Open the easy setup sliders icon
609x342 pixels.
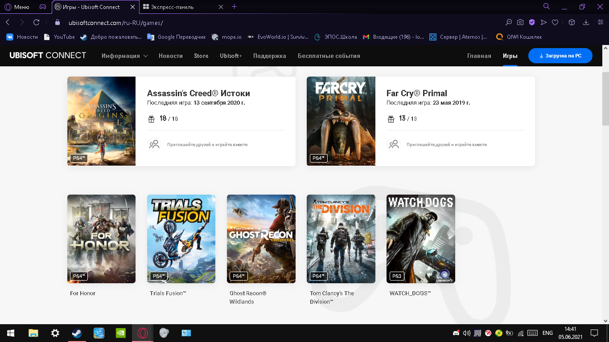[x=600, y=22]
